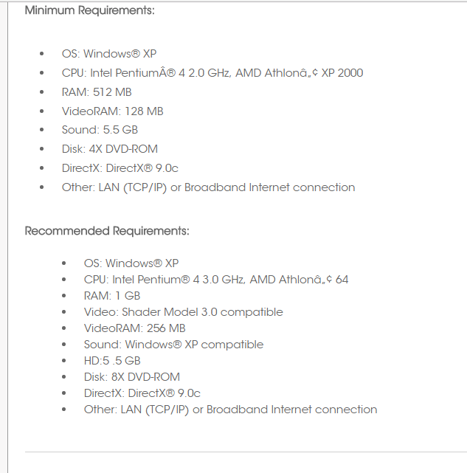The height and width of the screenshot is (473, 467).
Task: Click the VideoRAM: 256 MB entry
Action: tap(134, 328)
